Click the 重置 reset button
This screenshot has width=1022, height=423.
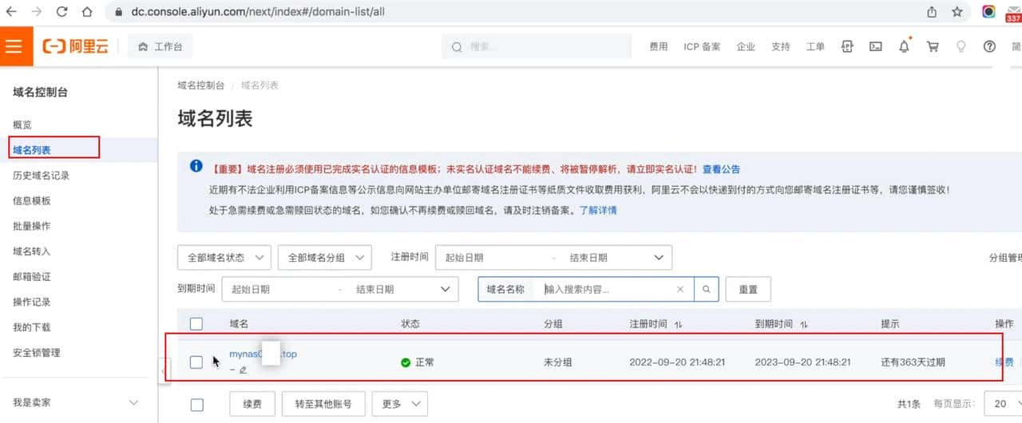747,289
